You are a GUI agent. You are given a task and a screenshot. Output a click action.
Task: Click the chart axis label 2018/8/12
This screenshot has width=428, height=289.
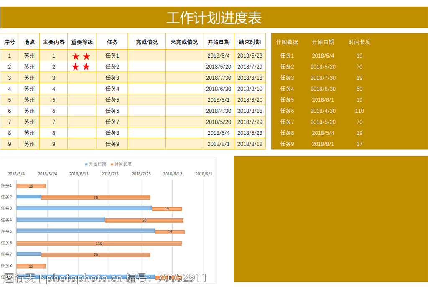tap(173, 174)
